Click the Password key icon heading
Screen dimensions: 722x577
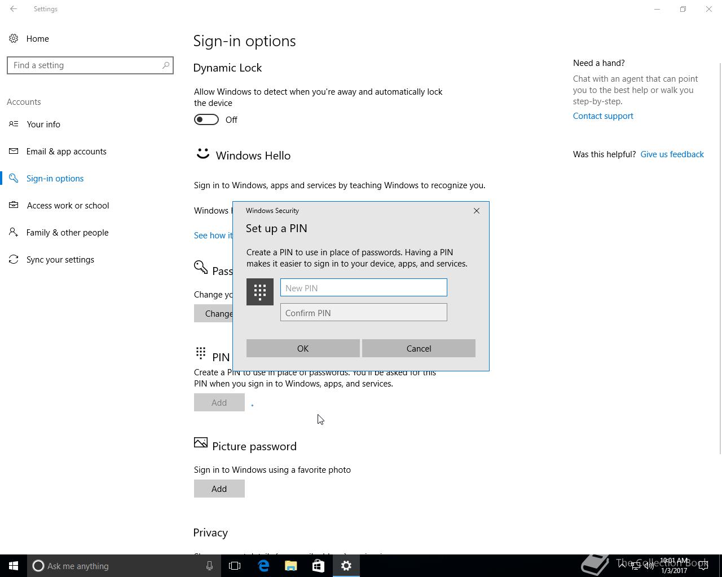tap(201, 267)
